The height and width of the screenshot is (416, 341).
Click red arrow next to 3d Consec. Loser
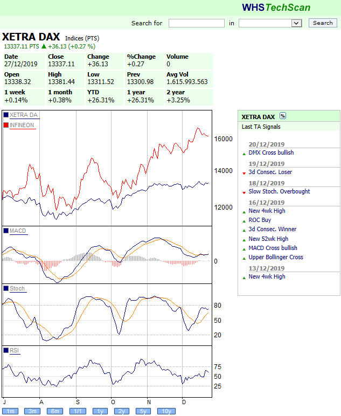coord(244,174)
